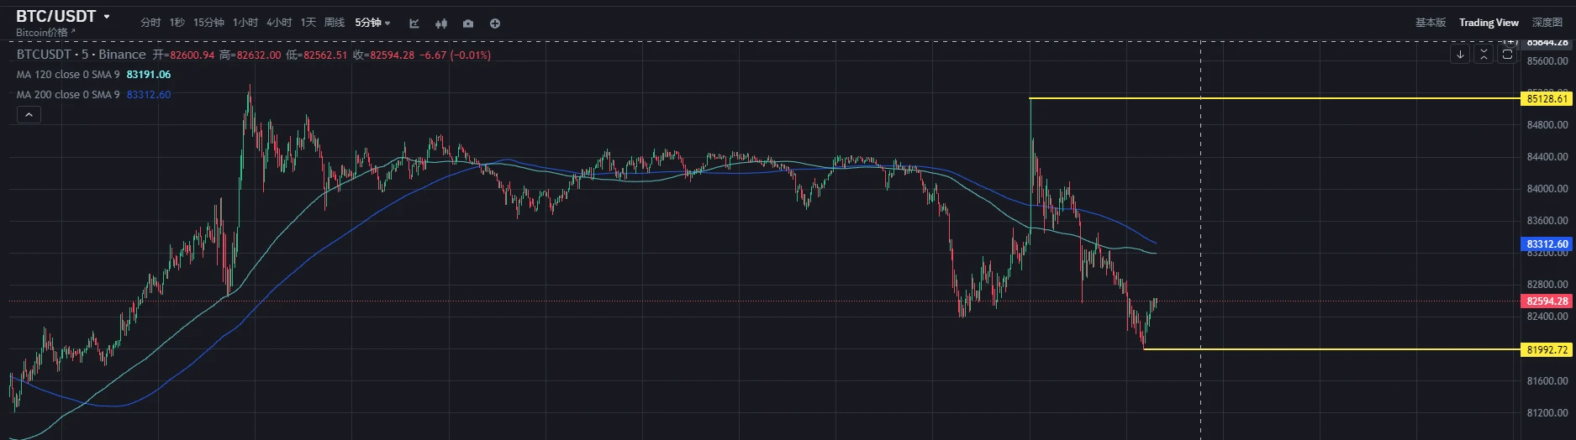Select the 1小时 timeframe
The image size is (1576, 440).
coord(245,23)
